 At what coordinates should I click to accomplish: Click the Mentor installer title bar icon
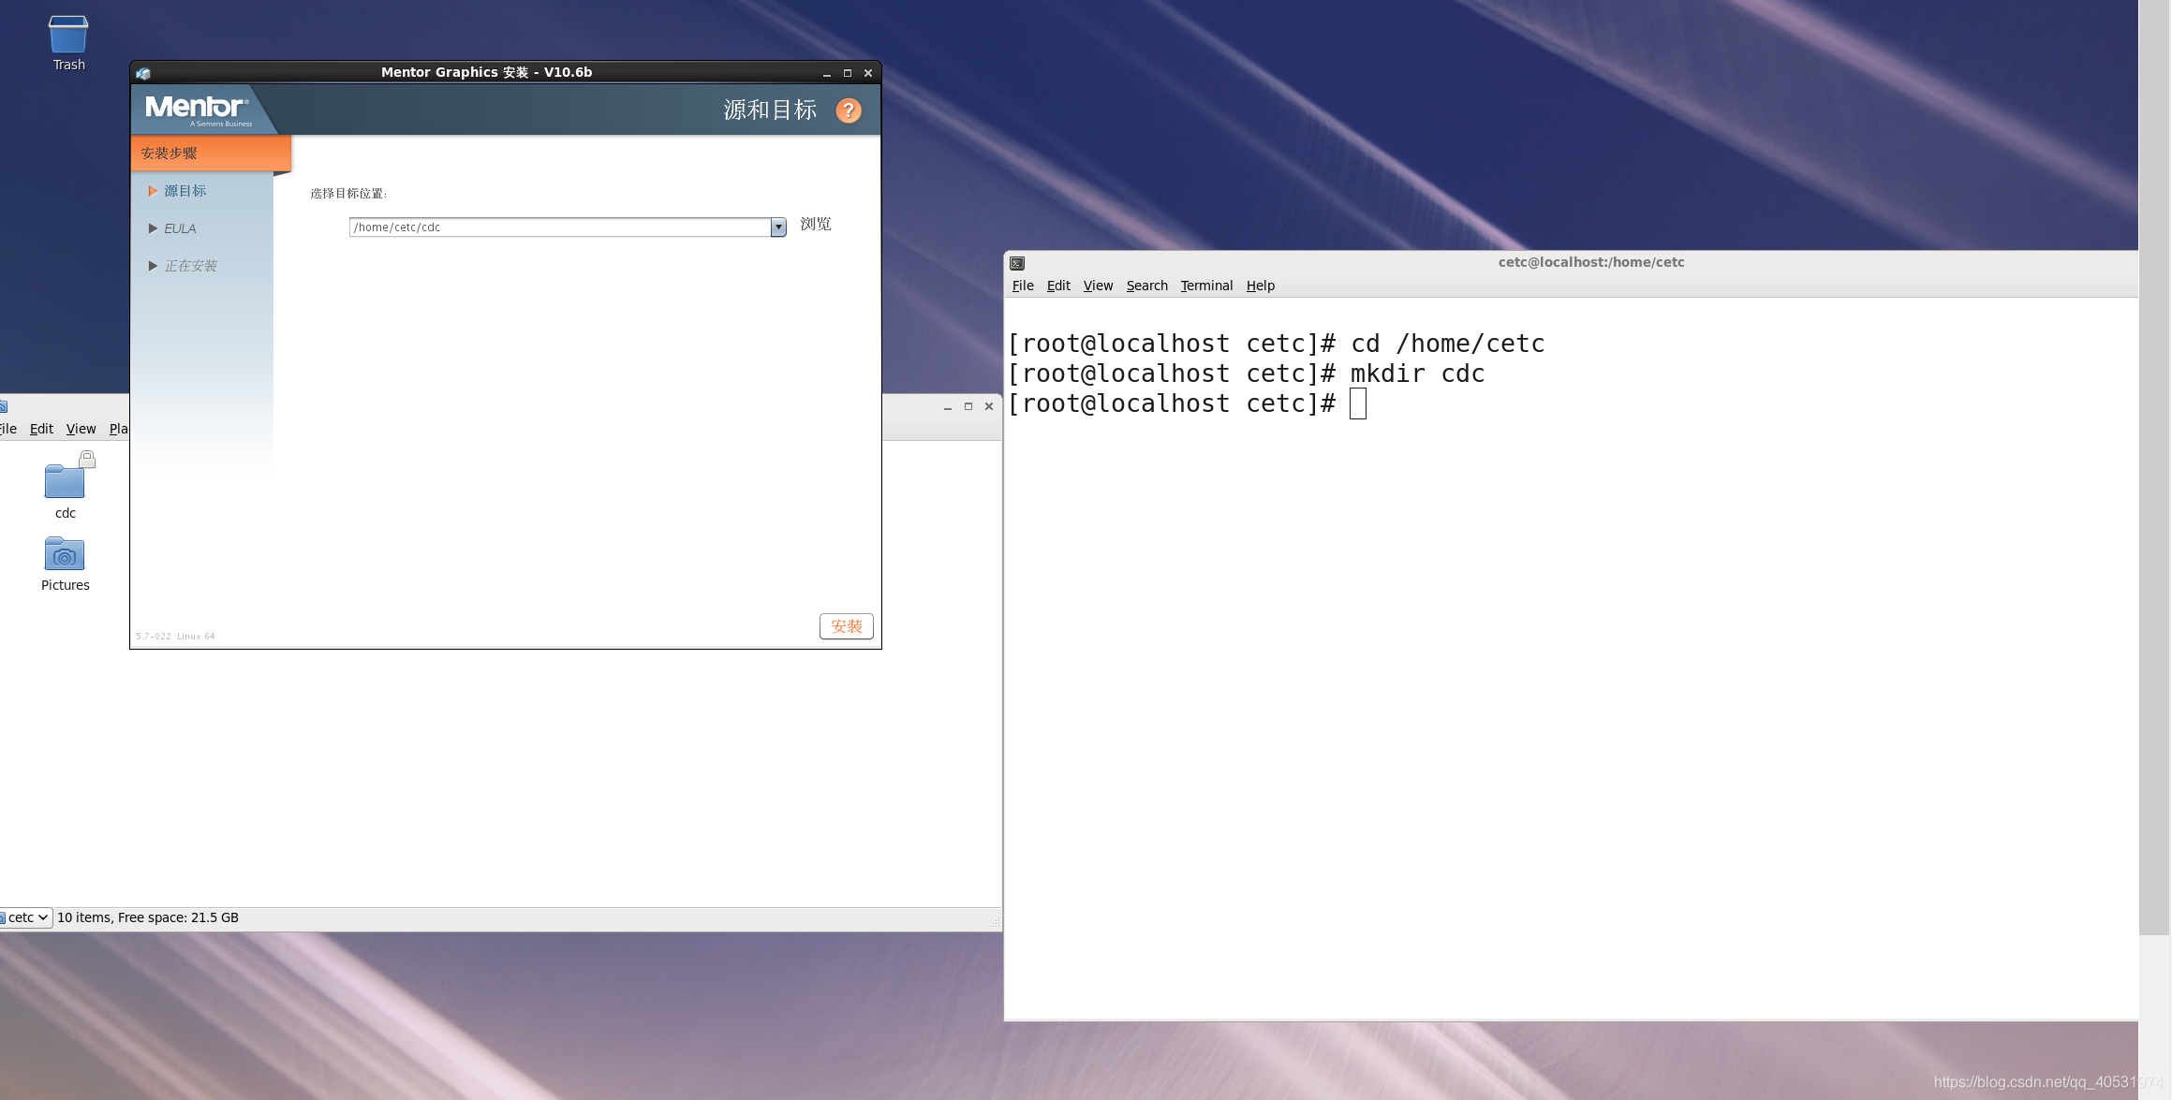point(143,73)
